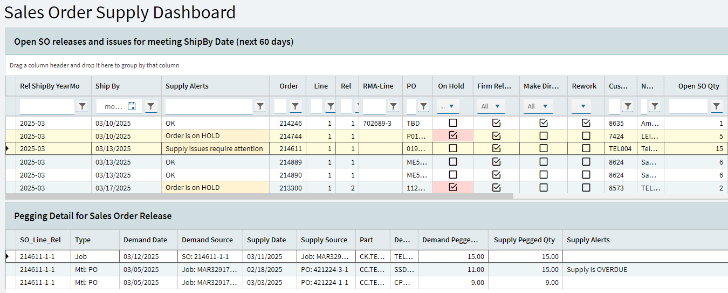Screen dimensions: 728x293
Task: Click the Open SO Qty filter input
Action: point(688,106)
